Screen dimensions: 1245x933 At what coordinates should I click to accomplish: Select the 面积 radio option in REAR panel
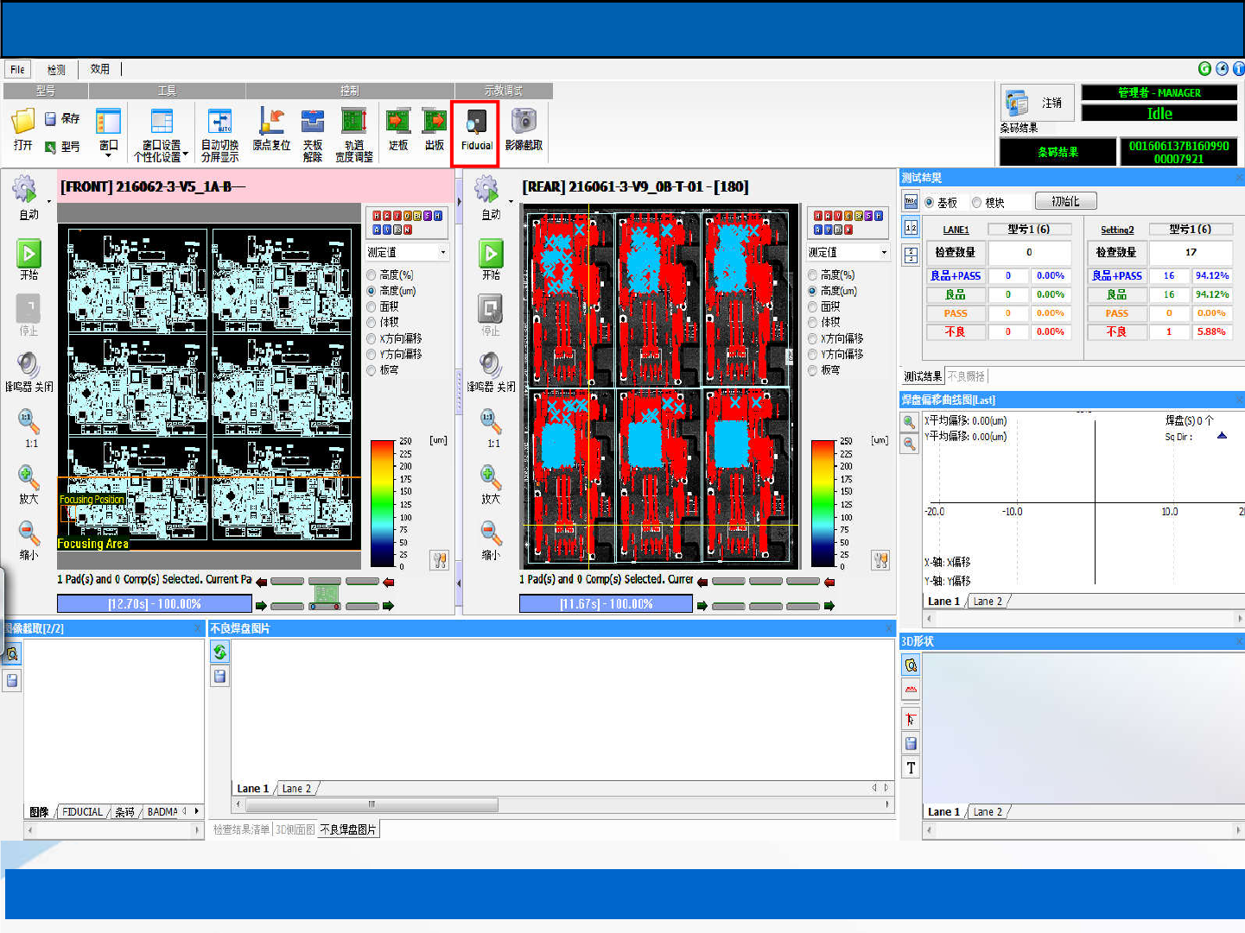tap(813, 307)
